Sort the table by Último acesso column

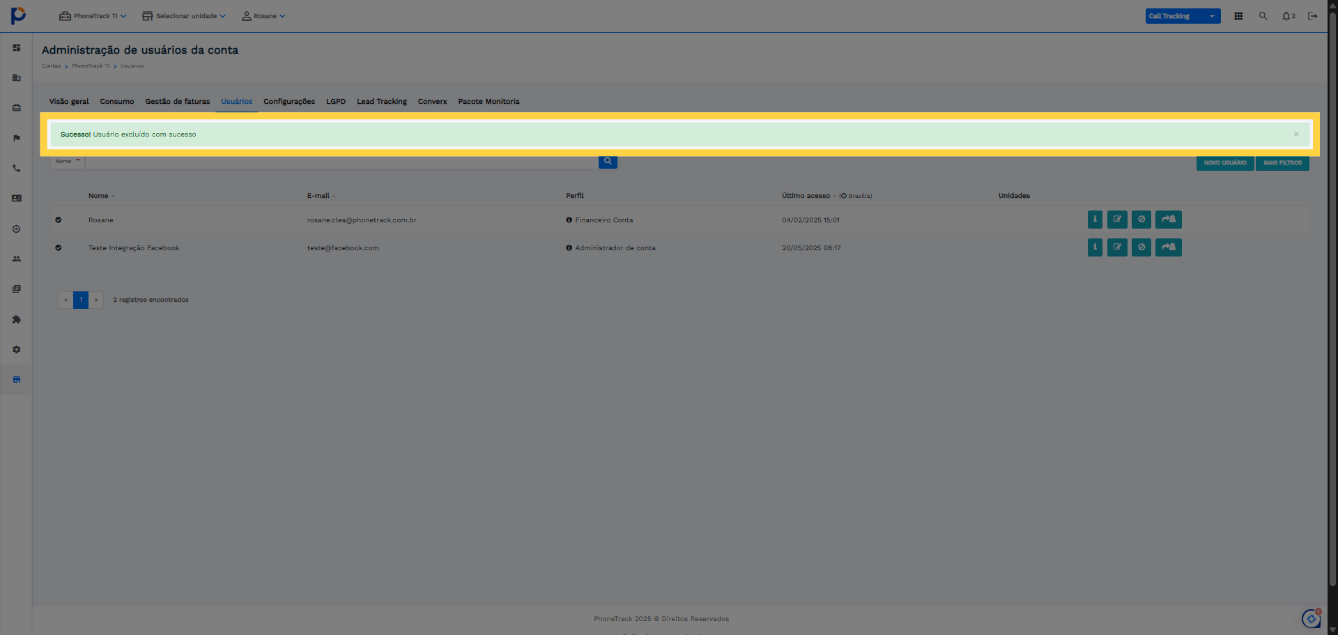point(809,196)
